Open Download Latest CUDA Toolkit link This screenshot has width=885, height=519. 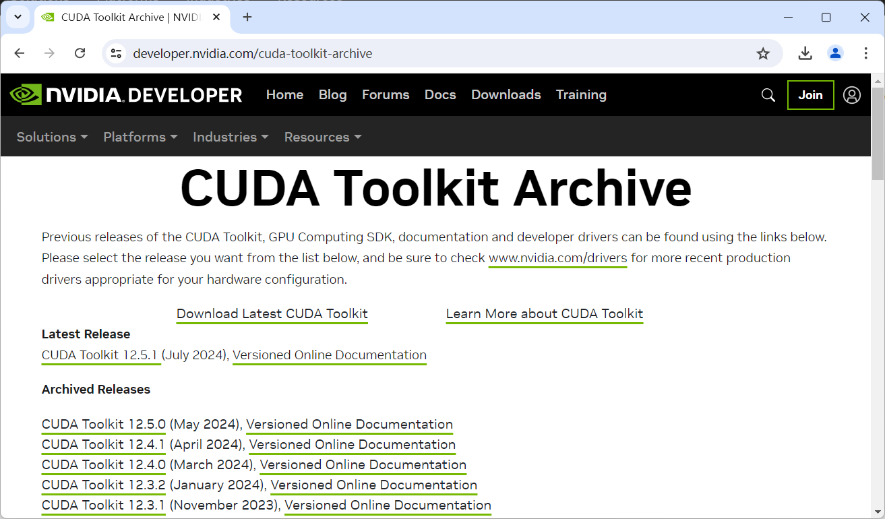[272, 313]
